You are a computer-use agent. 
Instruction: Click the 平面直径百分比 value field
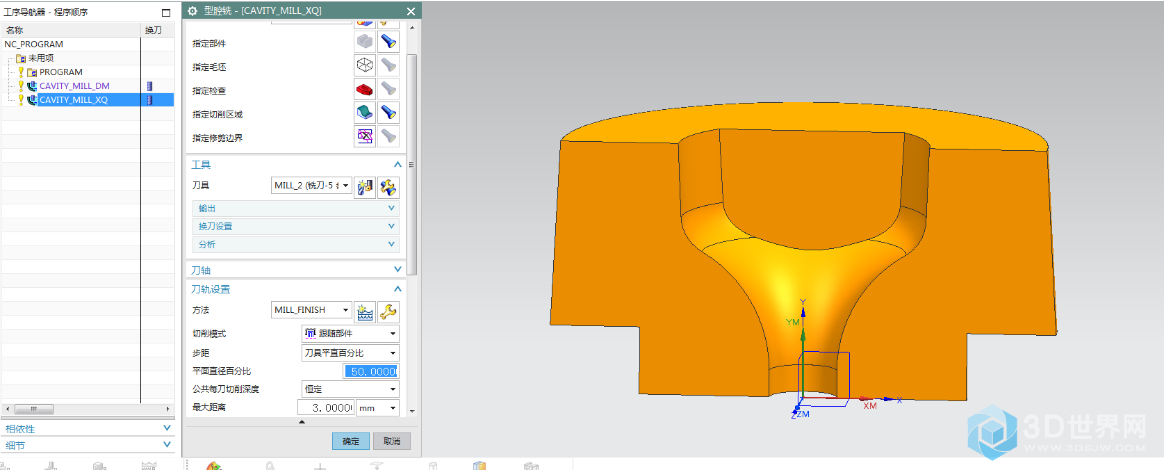(371, 371)
